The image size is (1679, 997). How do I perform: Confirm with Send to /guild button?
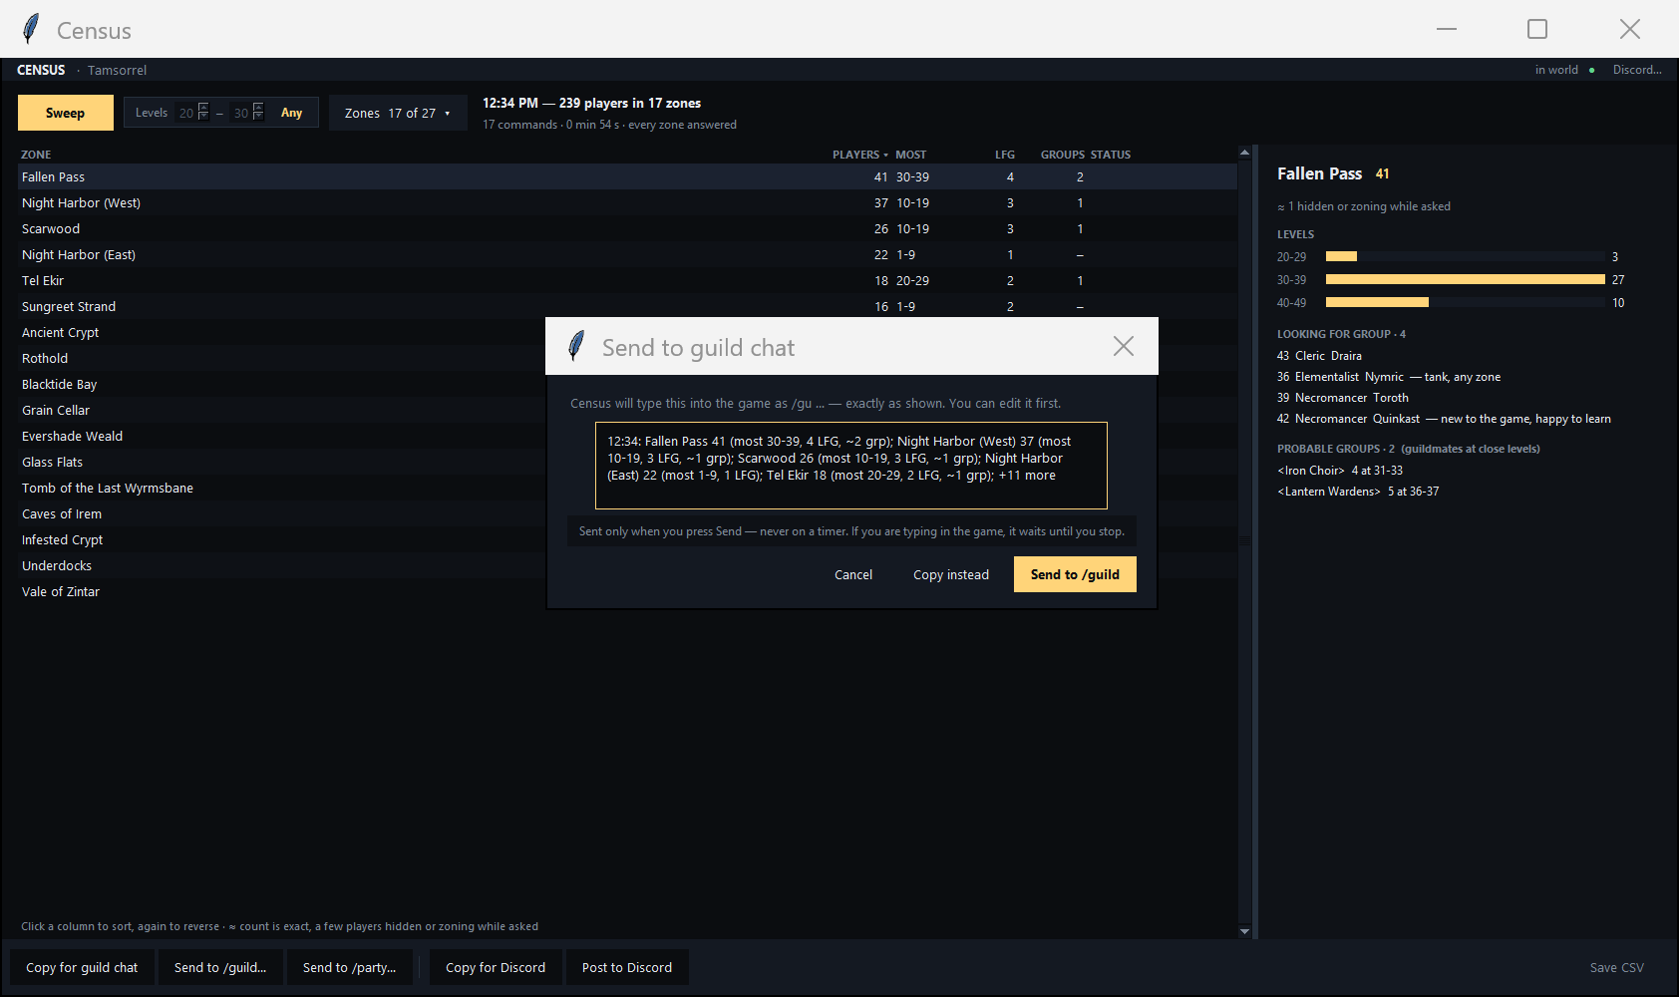pyautogui.click(x=1075, y=574)
